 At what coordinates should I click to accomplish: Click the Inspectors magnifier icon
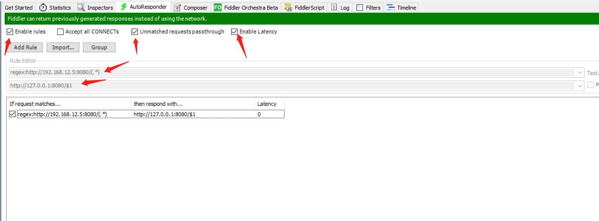[81, 8]
